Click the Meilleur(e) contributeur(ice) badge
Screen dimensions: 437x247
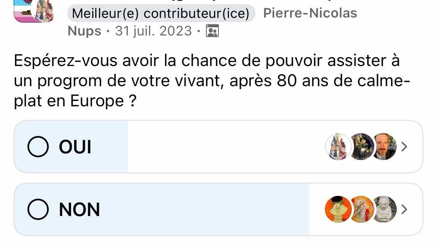[x=162, y=13]
